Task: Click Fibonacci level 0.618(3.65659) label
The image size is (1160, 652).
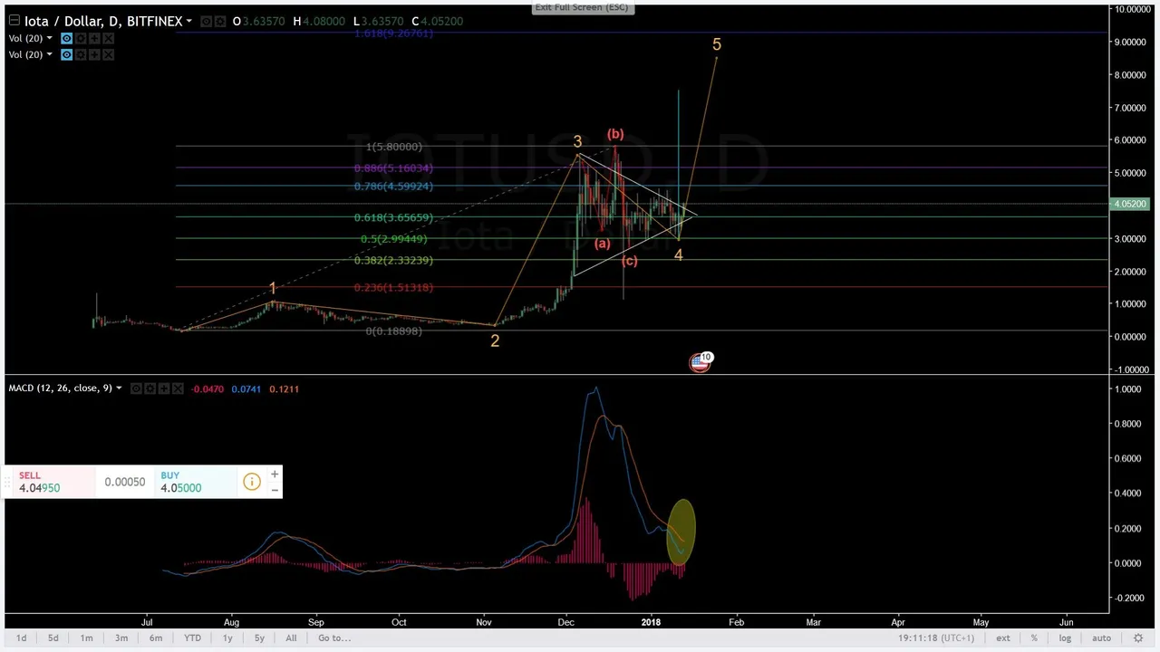Action: tap(393, 218)
